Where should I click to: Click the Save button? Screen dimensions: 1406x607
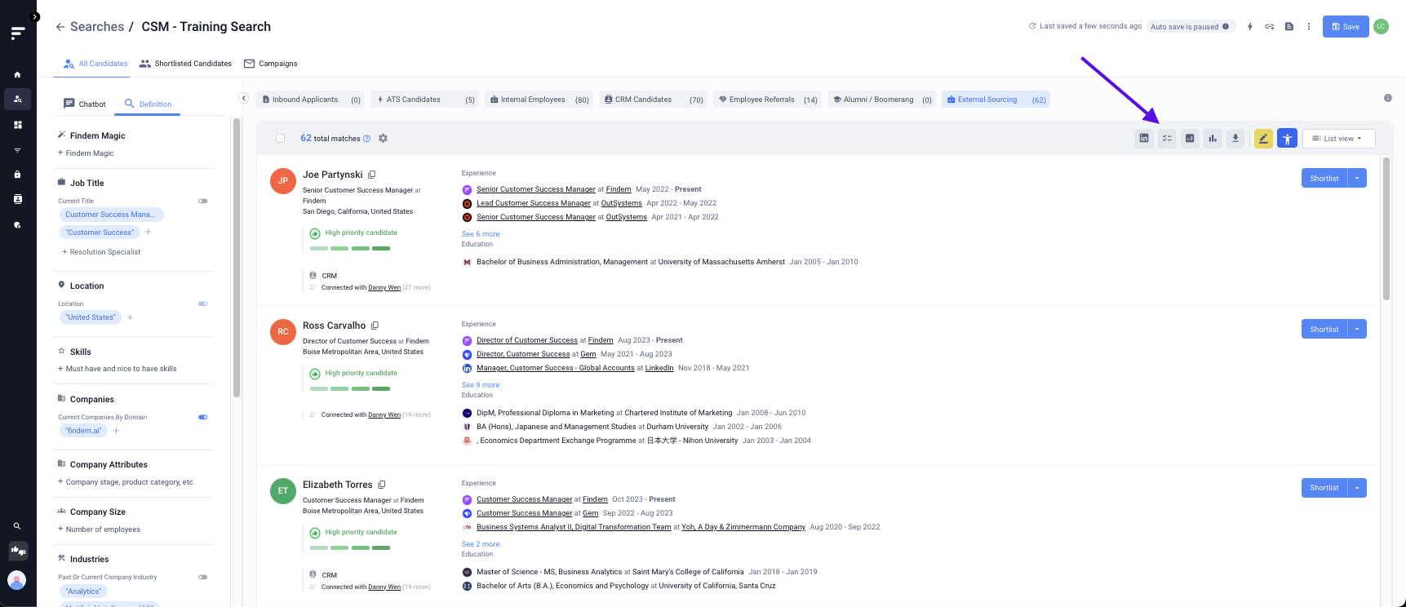(1346, 27)
